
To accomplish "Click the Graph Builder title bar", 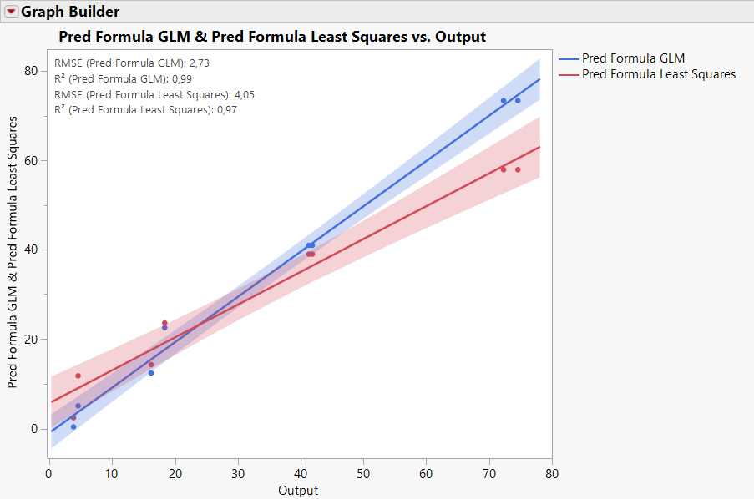I will pos(67,11).
